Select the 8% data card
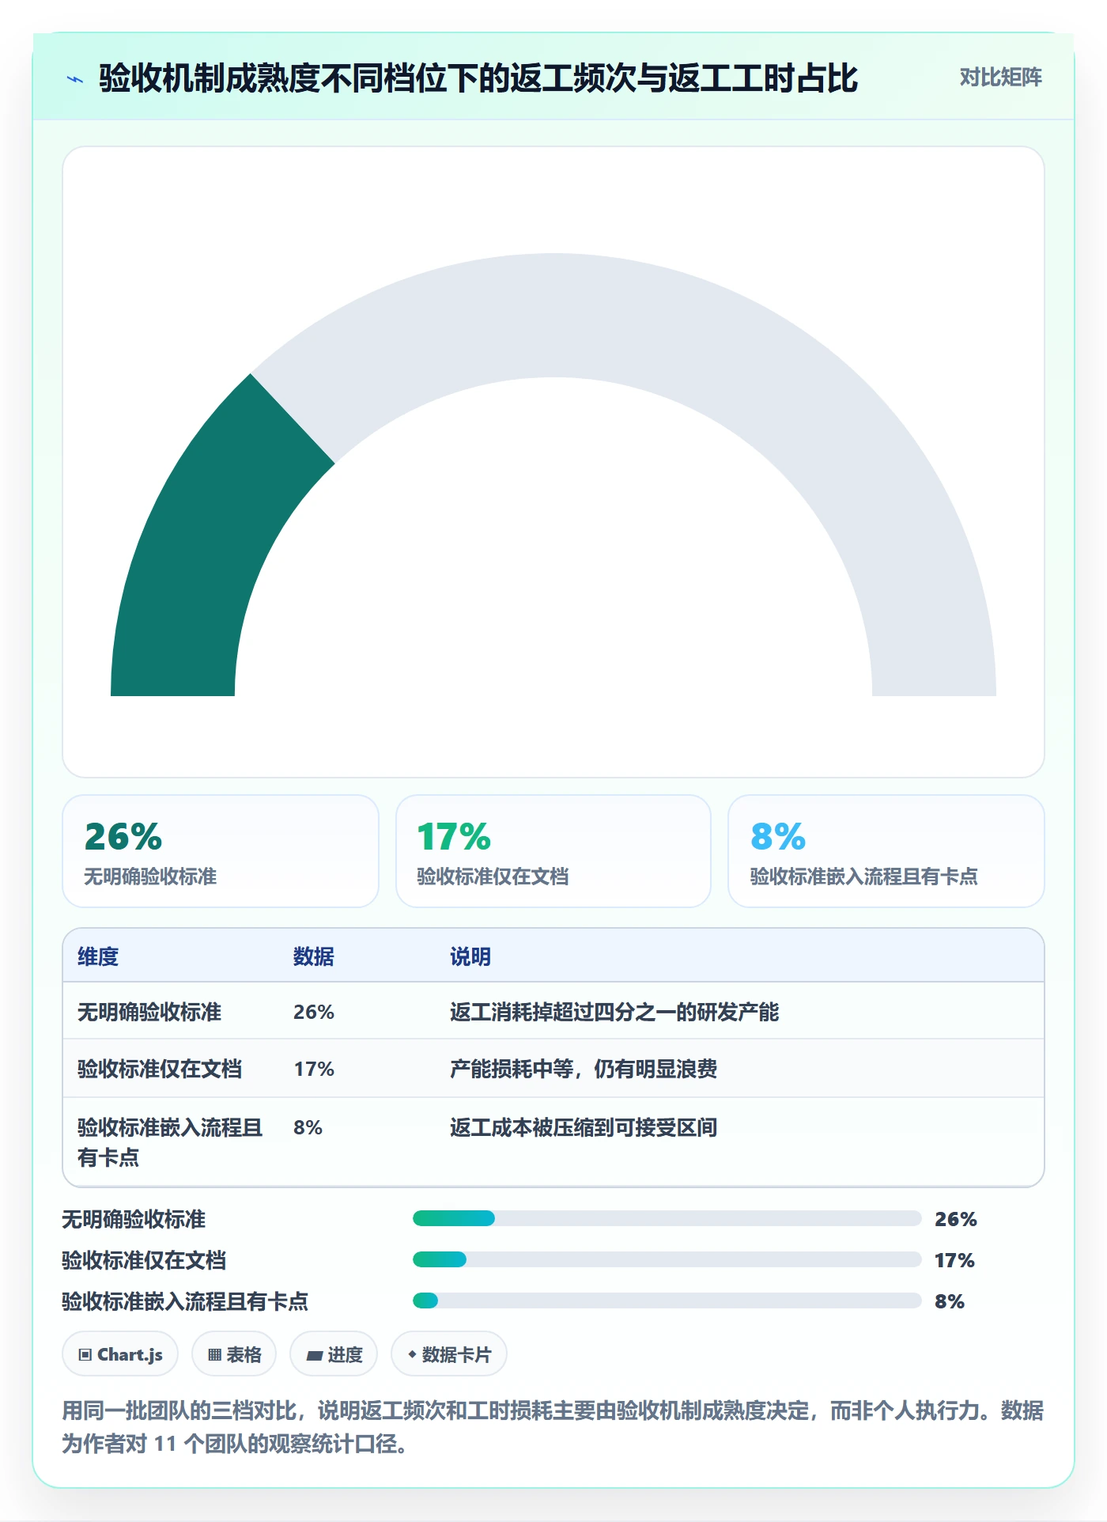 click(886, 851)
